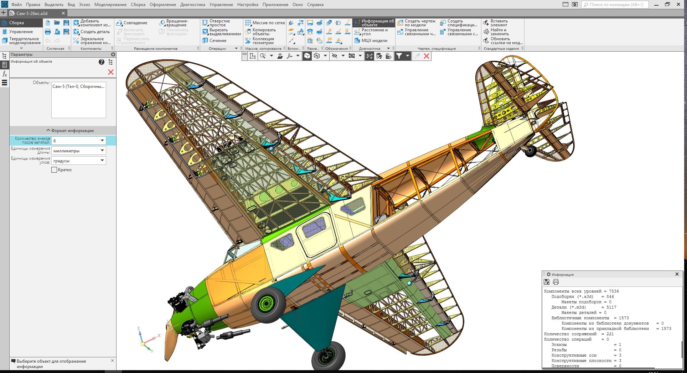
Task: Click the filter funnel icon in view toolbar
Action: point(399,56)
